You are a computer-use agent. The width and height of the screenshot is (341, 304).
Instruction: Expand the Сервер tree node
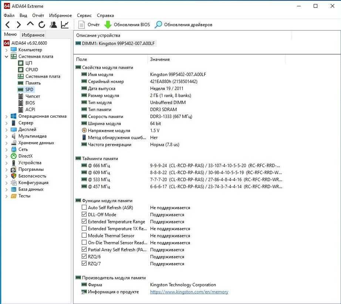pos(6,123)
